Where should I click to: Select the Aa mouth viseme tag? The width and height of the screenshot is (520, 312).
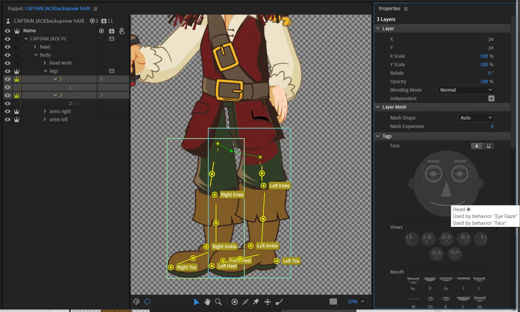click(413, 280)
